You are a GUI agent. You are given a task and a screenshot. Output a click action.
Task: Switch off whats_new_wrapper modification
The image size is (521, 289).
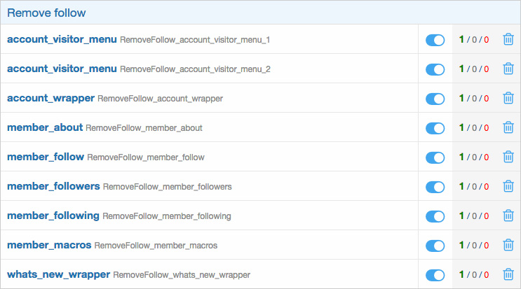click(435, 275)
